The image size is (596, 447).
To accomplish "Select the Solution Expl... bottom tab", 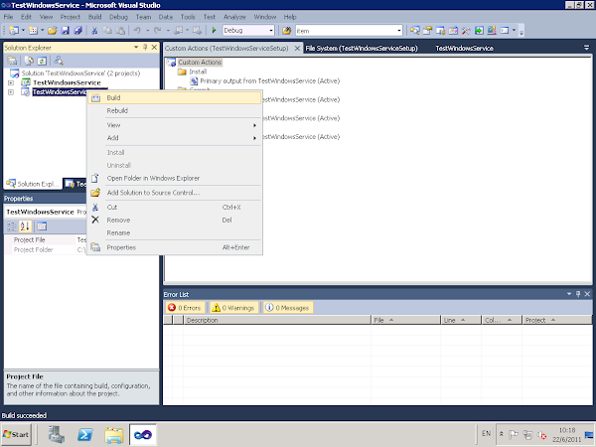I will click(x=33, y=184).
